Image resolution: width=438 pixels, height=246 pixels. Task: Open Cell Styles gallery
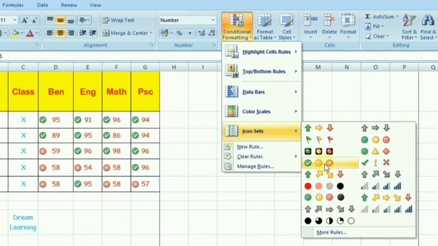coord(287,27)
